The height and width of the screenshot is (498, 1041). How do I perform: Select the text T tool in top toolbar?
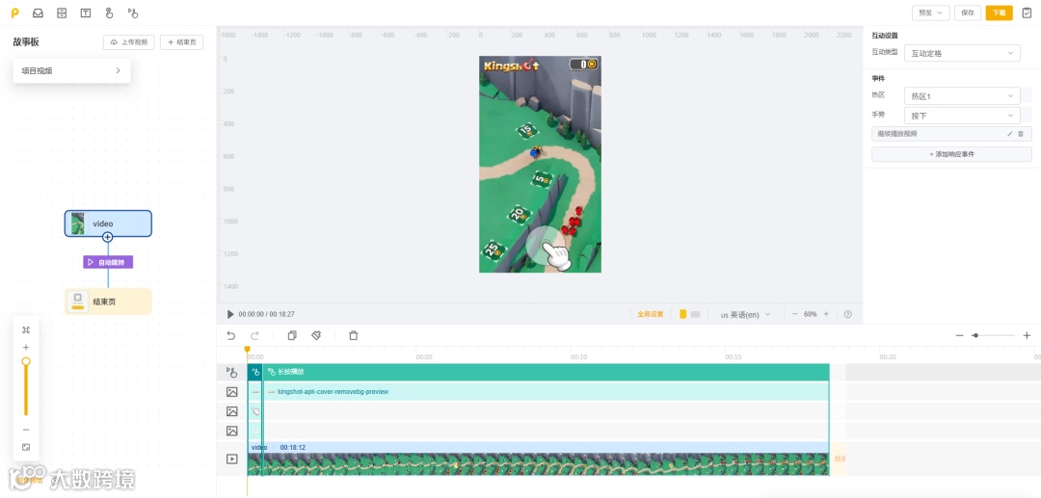pyautogui.click(x=85, y=13)
